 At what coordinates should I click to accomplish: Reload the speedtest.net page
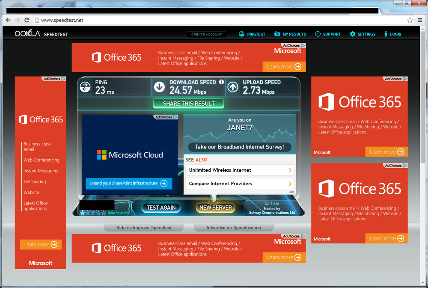[x=27, y=20]
